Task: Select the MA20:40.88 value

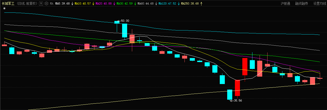Action: (104, 4)
